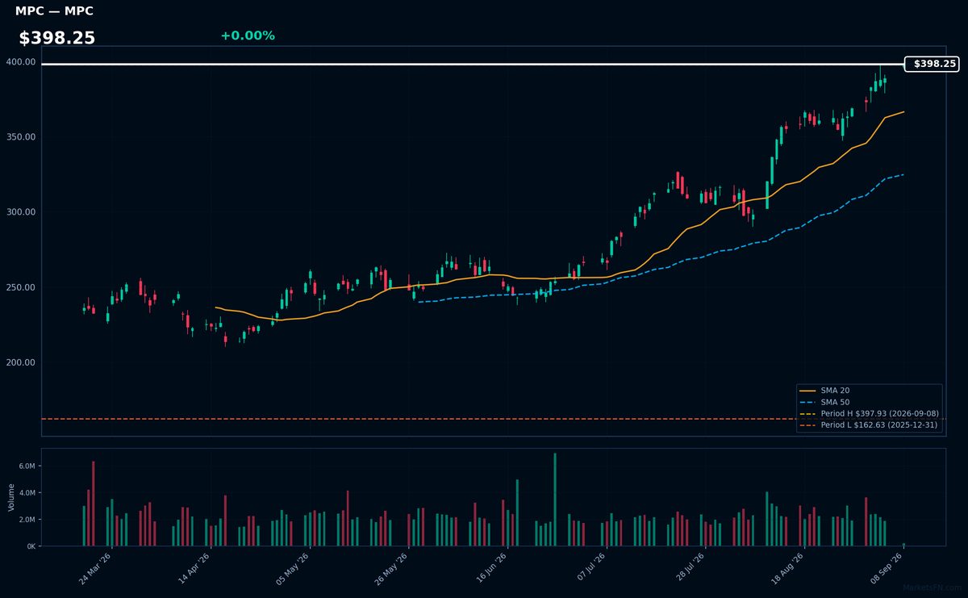This screenshot has width=968, height=598.
Task: Click the 14 Apr '26 date label
Action: pyautogui.click(x=194, y=569)
